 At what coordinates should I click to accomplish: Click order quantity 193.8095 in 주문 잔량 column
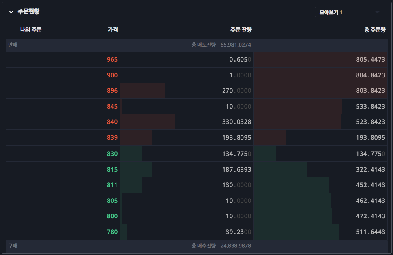click(237, 137)
